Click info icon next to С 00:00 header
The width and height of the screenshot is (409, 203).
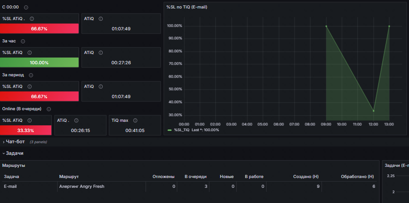pos(26,8)
